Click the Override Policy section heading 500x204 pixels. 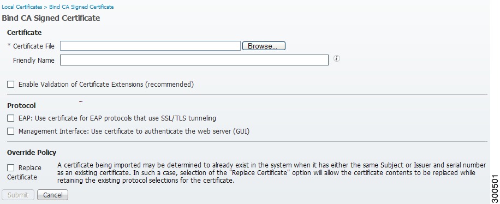(32, 152)
